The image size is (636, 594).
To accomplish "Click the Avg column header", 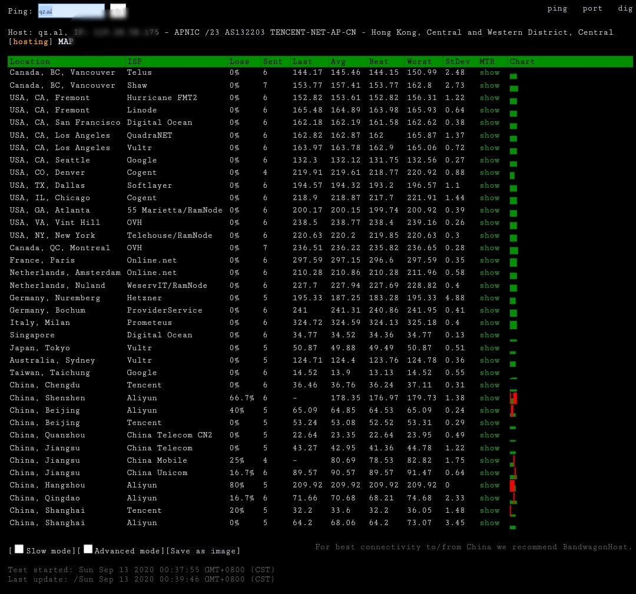I will [x=338, y=61].
